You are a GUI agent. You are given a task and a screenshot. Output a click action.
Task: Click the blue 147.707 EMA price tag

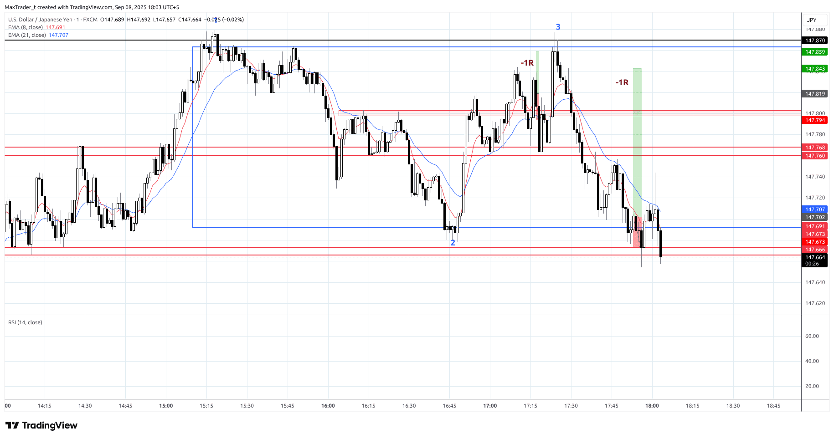pos(815,209)
